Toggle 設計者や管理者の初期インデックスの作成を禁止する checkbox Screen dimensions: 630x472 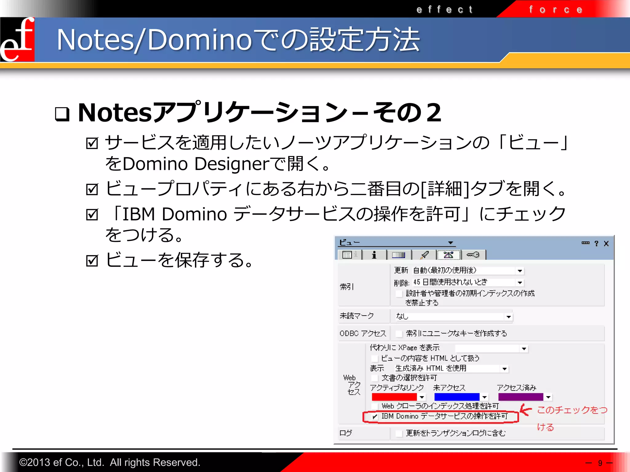coord(399,293)
